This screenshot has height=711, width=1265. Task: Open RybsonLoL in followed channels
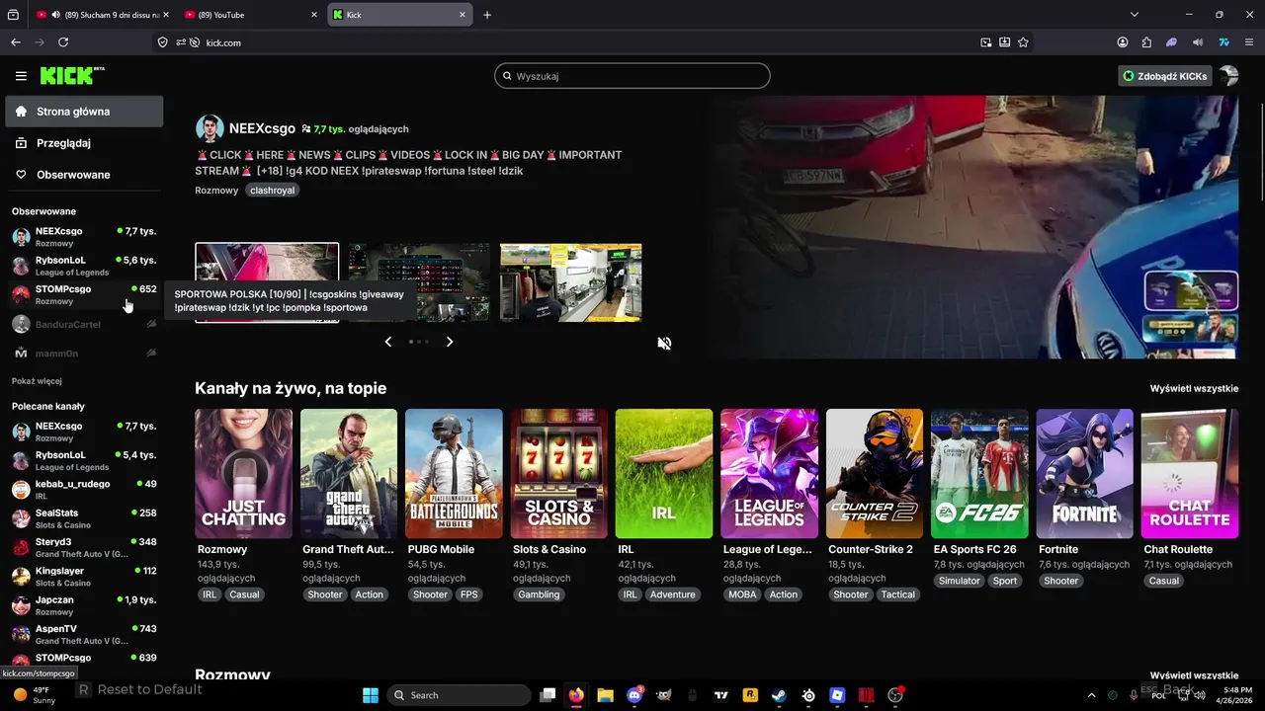tap(84, 266)
